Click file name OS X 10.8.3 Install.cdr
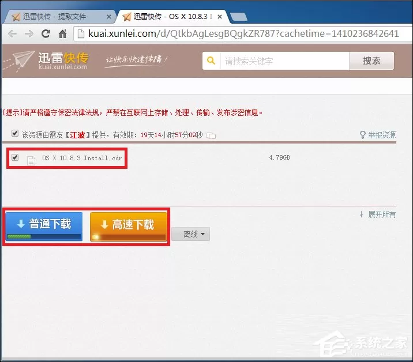The height and width of the screenshot is (362, 413). pyautogui.click(x=82, y=158)
